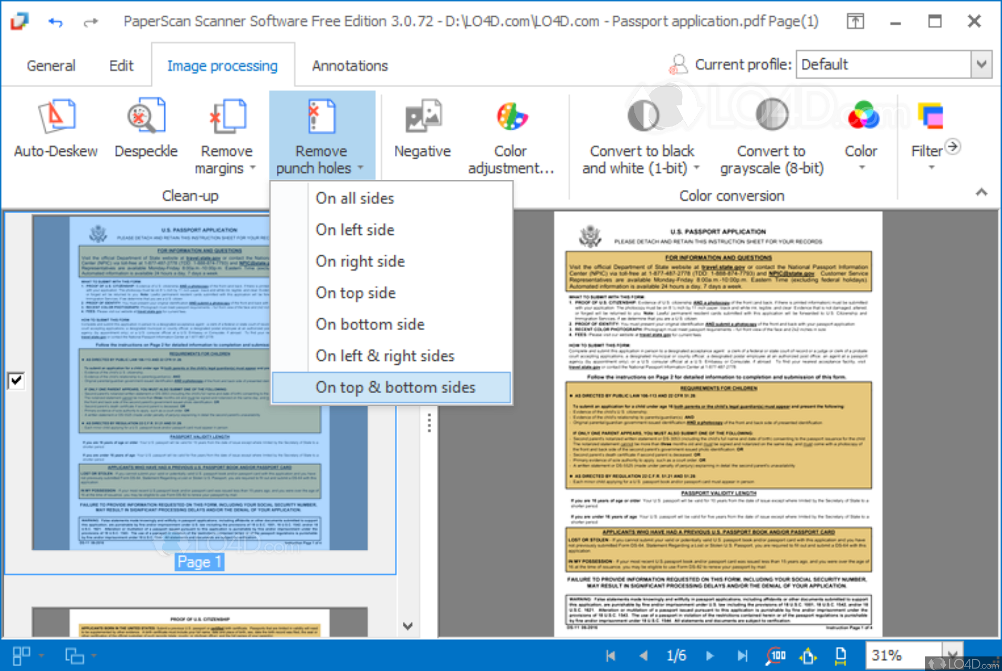Go to the next page arrow
Screen dimensions: 1002x671
pyautogui.click(x=709, y=655)
